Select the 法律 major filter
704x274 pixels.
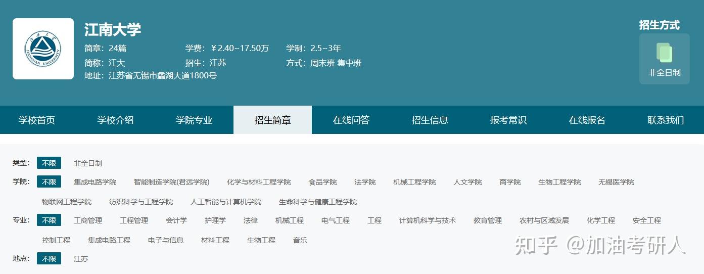(251, 220)
